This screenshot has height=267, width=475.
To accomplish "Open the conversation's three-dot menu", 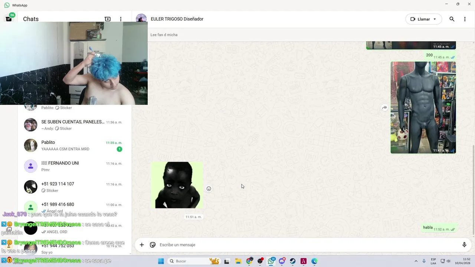I will 465,19.
